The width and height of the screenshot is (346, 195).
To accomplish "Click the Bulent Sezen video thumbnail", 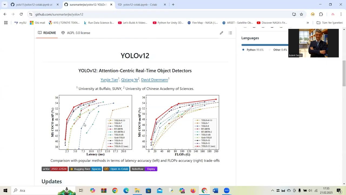I will click(314, 43).
